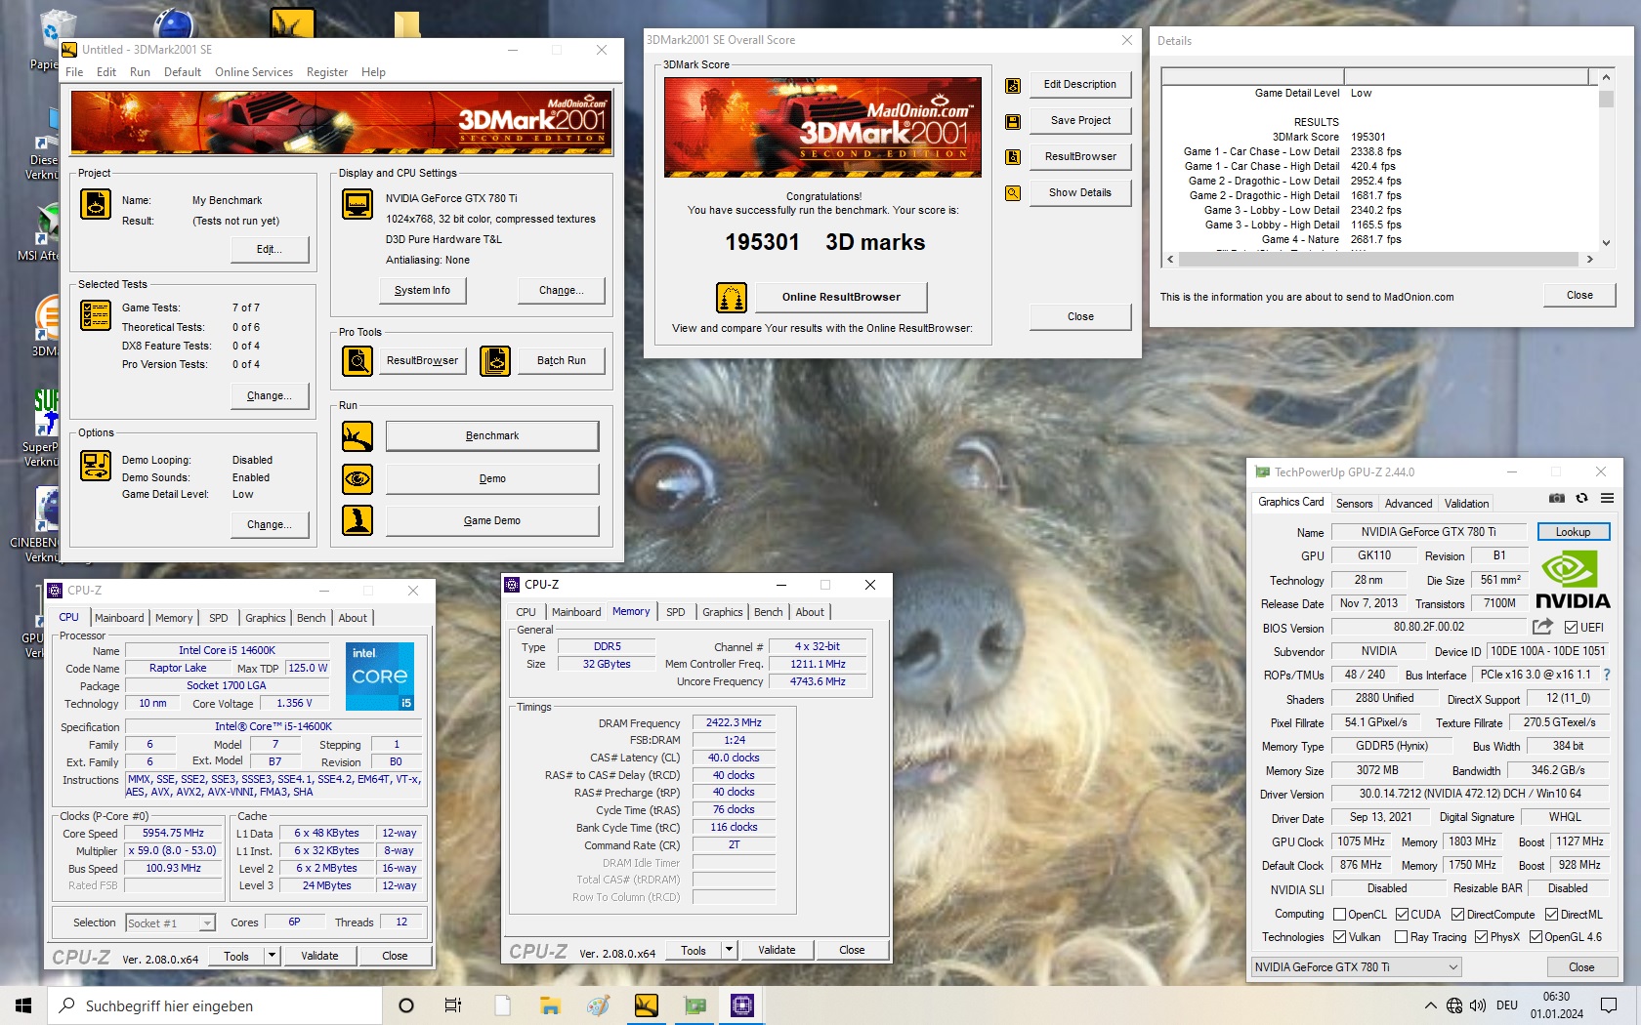Image resolution: width=1641 pixels, height=1025 pixels.
Task: Click the ResultBrowser icon in score window
Action: tap(1013, 157)
